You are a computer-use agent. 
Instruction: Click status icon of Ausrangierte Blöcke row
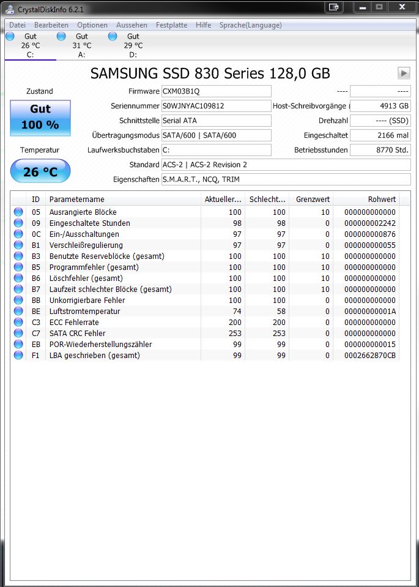(18, 212)
